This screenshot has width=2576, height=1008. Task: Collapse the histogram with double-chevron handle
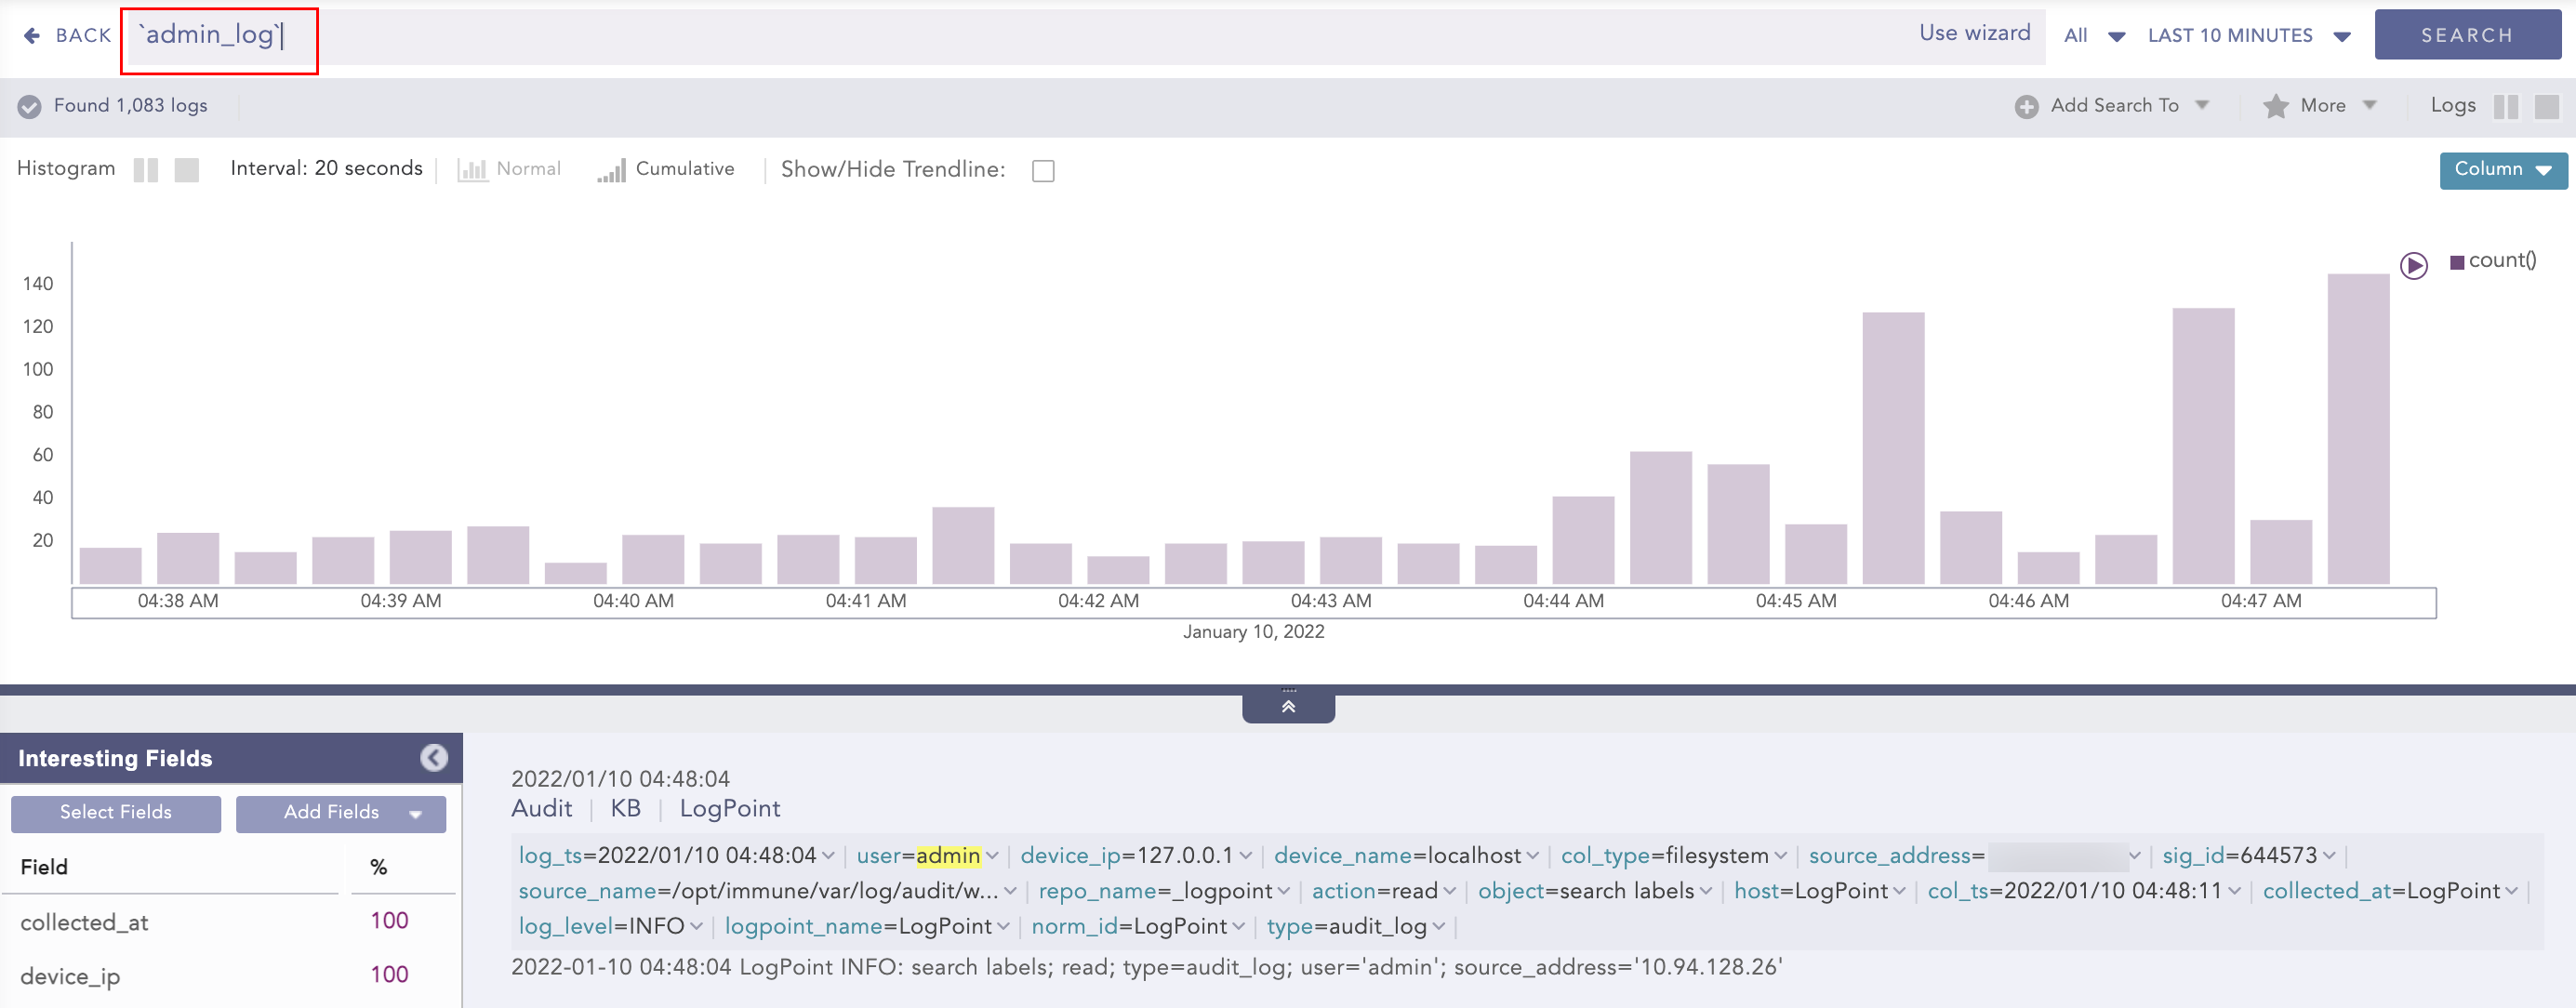click(1288, 706)
